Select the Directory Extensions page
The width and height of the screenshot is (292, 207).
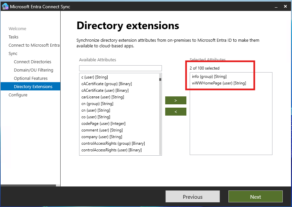[32, 86]
